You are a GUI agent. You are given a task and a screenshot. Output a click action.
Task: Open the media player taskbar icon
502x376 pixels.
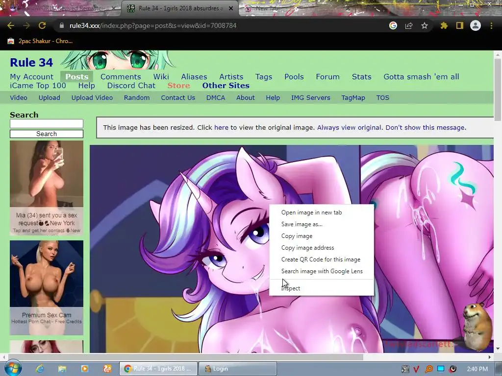coord(85,369)
